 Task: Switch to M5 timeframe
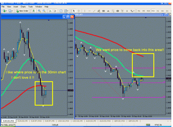point(144,11)
